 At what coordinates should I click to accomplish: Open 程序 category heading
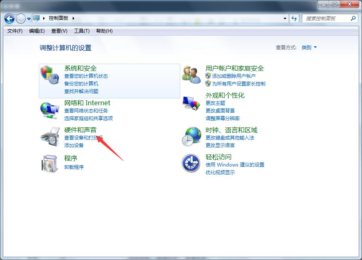(x=71, y=158)
